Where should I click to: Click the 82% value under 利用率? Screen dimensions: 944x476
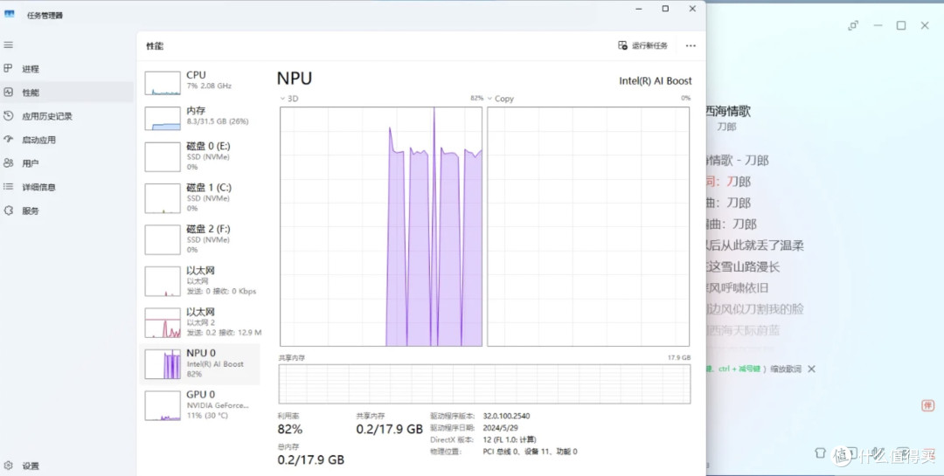290,429
